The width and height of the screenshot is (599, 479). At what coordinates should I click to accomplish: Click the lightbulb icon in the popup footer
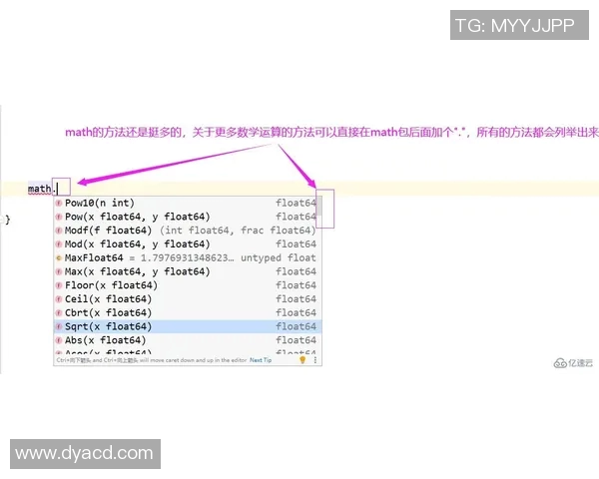tap(302, 360)
